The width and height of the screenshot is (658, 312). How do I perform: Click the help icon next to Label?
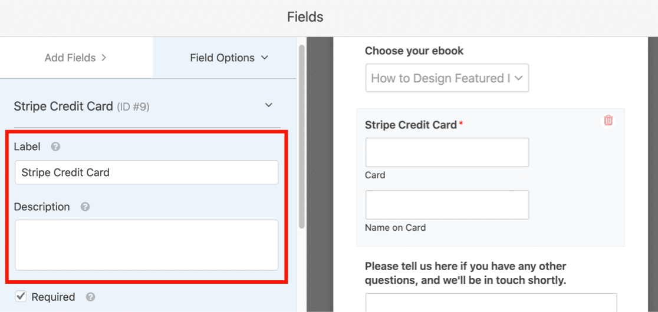pos(55,147)
